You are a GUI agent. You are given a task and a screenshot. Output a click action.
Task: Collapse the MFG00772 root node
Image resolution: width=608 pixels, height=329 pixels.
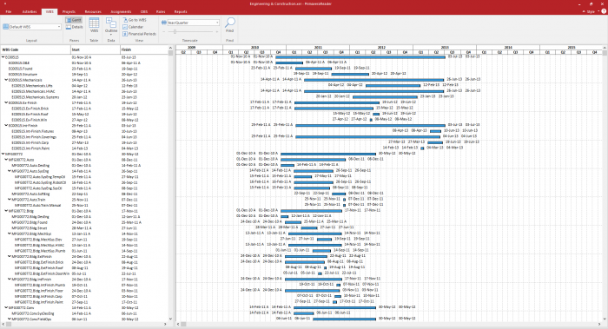click(3, 154)
